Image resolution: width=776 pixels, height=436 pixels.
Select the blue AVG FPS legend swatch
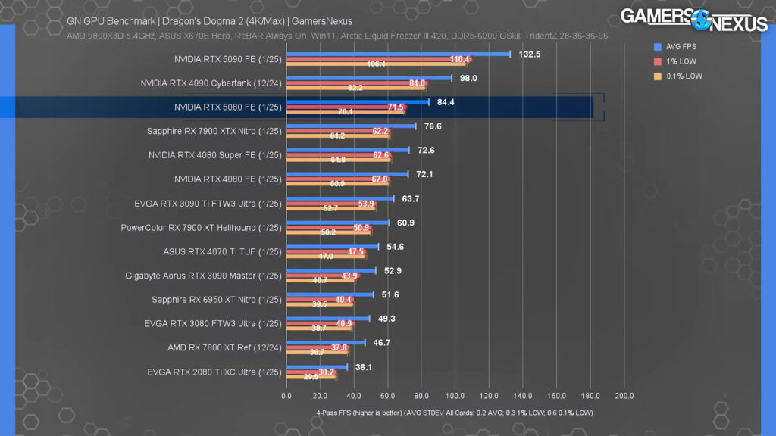(658, 46)
